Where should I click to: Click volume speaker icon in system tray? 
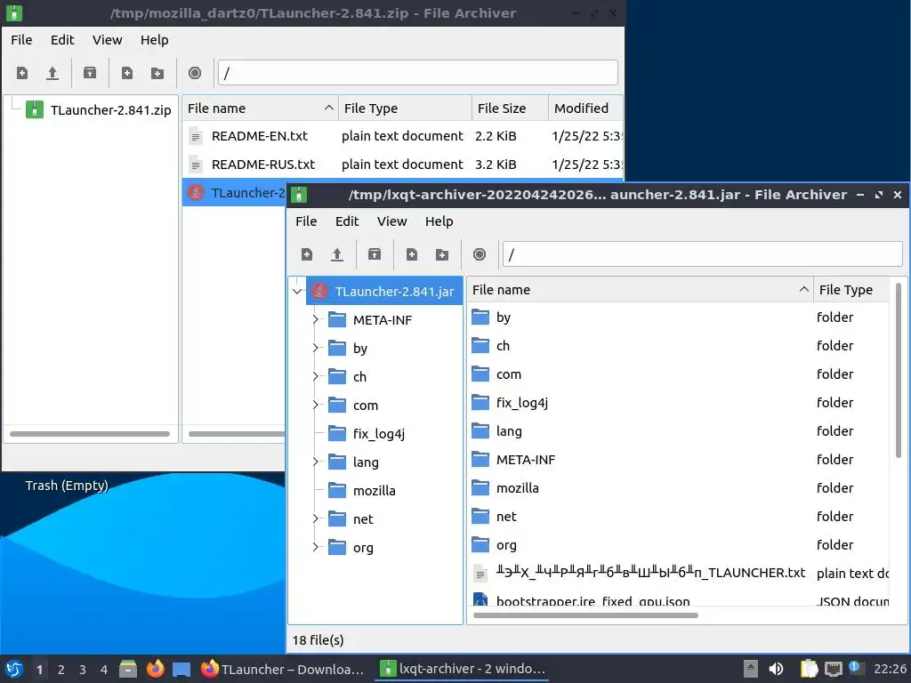[776, 669]
